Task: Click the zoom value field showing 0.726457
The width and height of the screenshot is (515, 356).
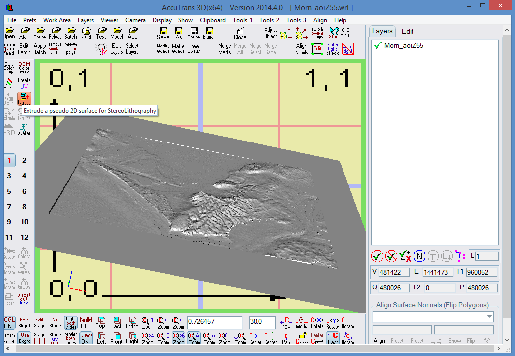Action: point(216,322)
